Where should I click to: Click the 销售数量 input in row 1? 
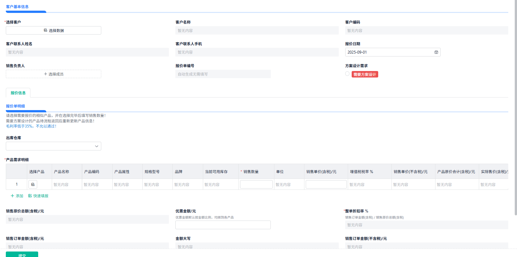pyautogui.click(x=256, y=184)
